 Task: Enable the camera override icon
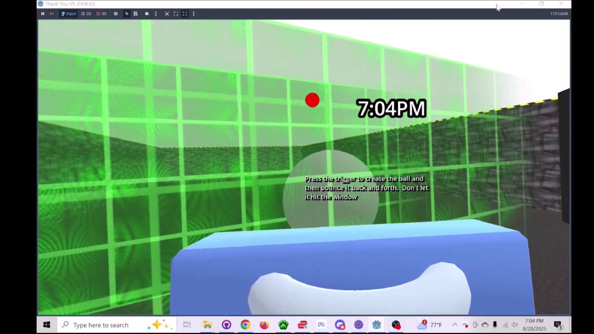pyautogui.click(x=167, y=13)
